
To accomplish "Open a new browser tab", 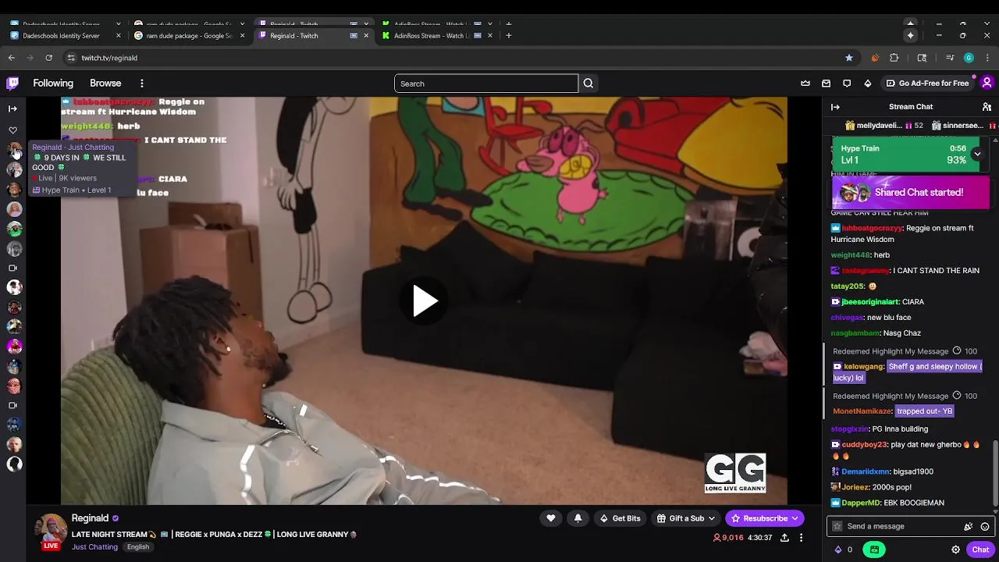I will pos(509,35).
